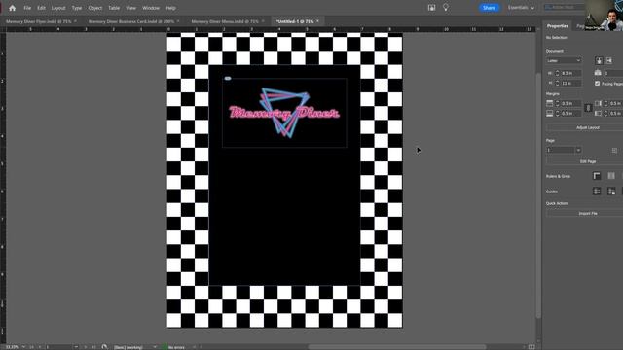
Task: Open the Table menu
Action: click(114, 8)
